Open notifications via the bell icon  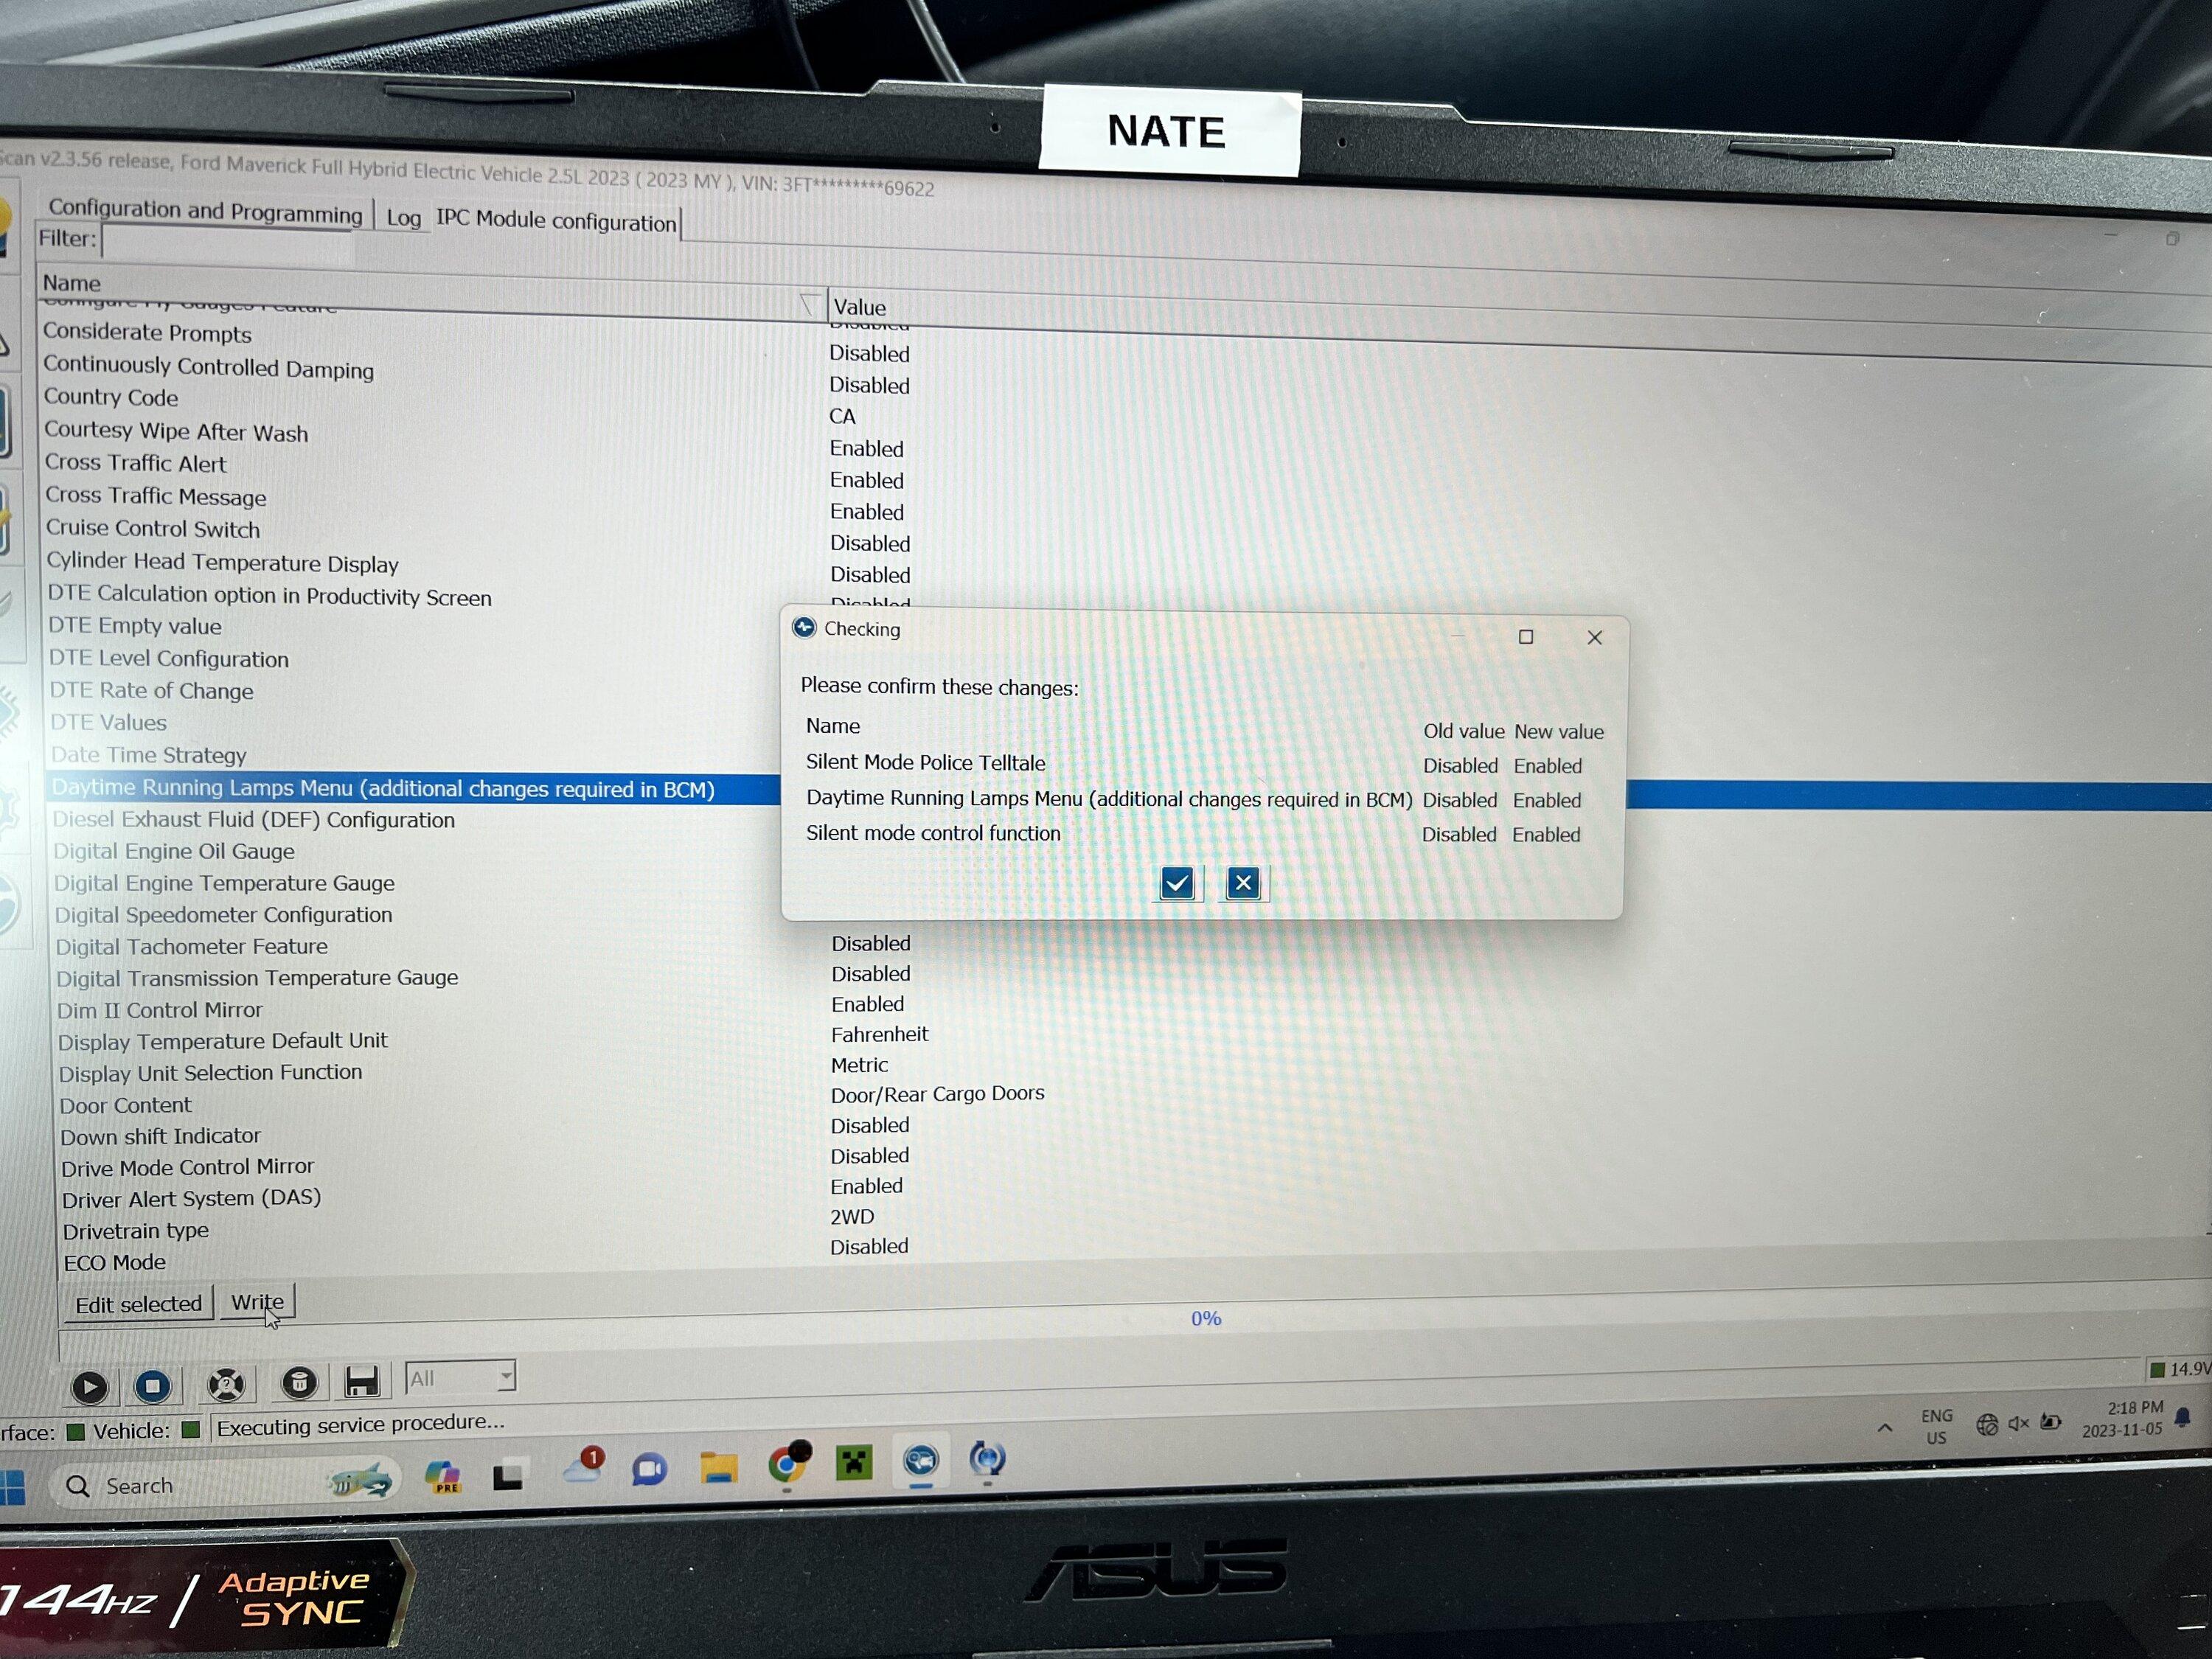coord(2183,1417)
